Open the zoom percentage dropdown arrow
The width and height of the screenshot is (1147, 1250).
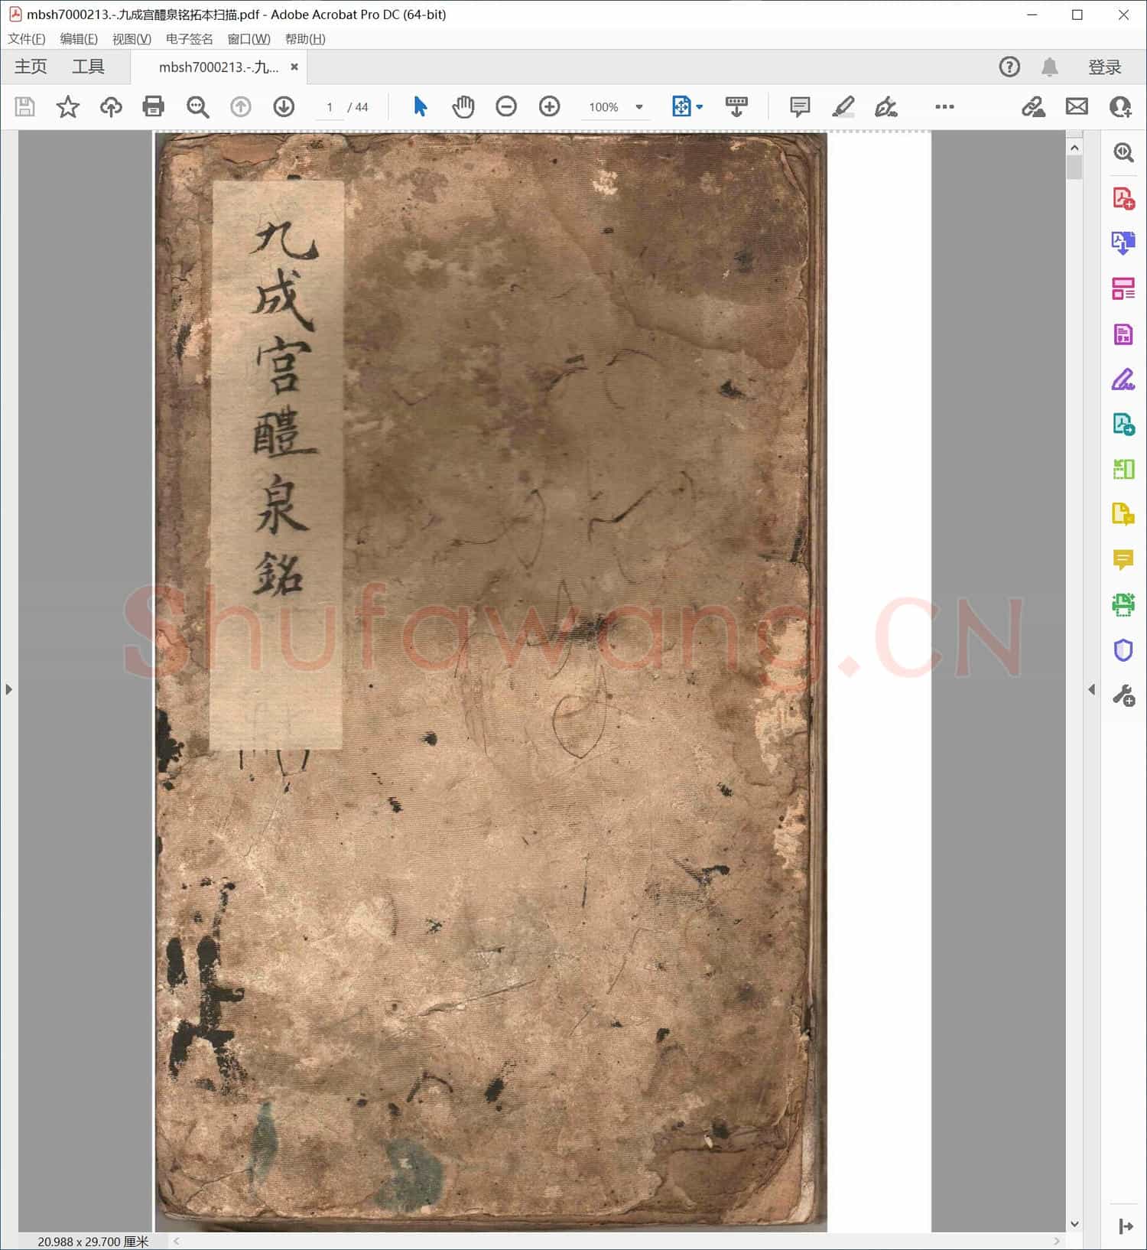coord(639,107)
